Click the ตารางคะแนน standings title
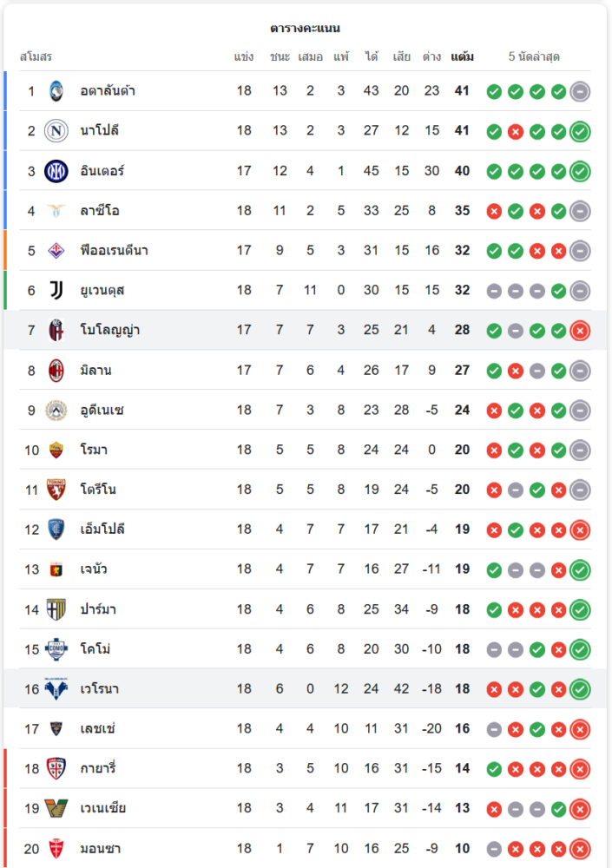The image size is (612, 868). (305, 29)
